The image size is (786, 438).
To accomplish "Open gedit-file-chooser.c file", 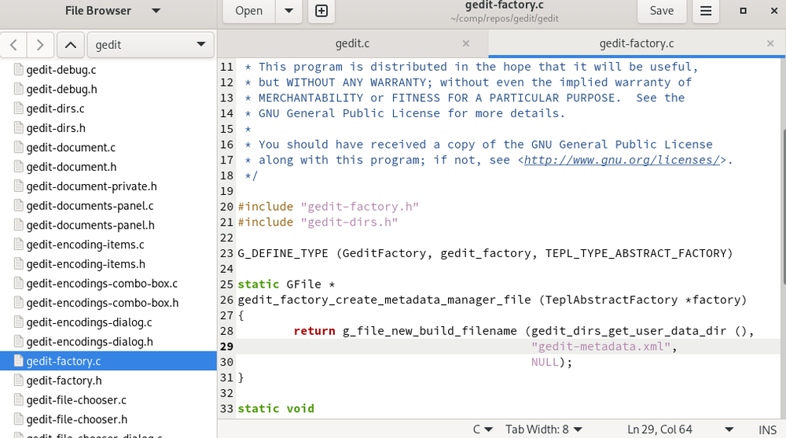I will [x=76, y=400].
